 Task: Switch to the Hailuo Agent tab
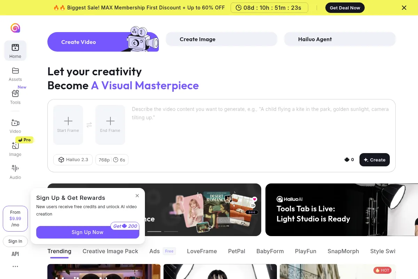pos(340,39)
